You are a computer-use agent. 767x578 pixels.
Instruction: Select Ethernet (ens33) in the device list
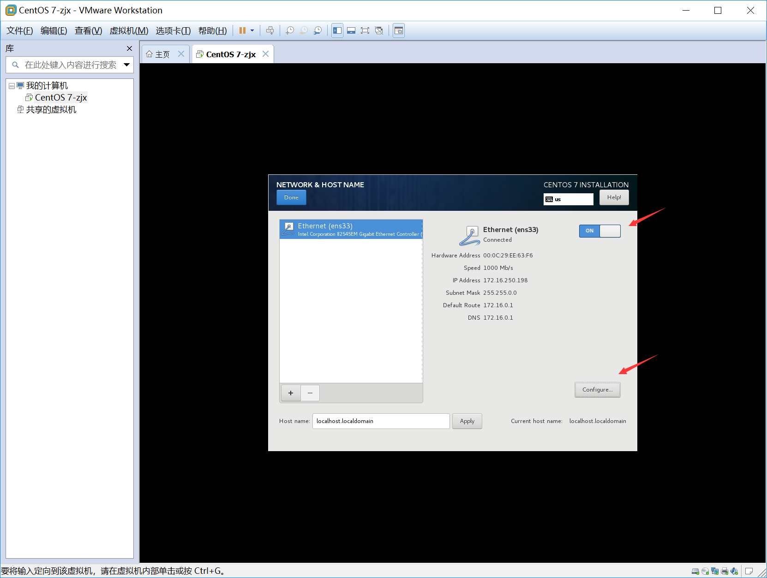click(x=351, y=229)
